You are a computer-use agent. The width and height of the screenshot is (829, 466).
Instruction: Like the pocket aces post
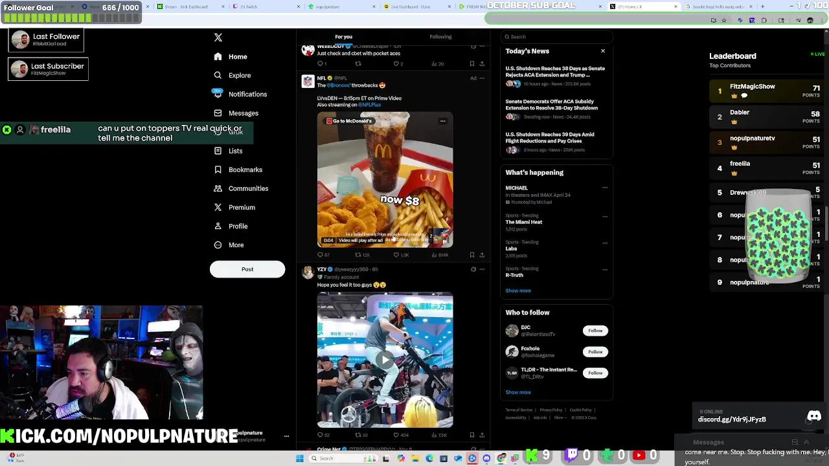(x=398, y=64)
